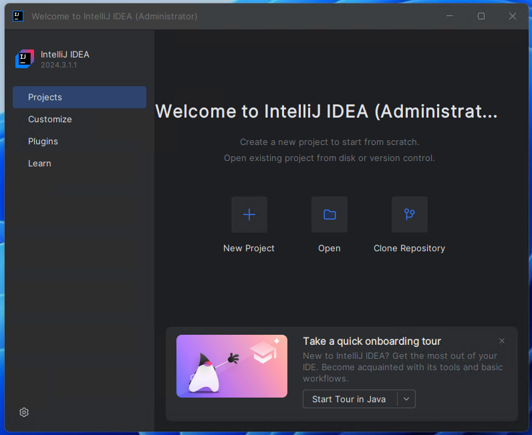Click the Open folder icon
Screen dimensions: 532x435
click(x=329, y=214)
